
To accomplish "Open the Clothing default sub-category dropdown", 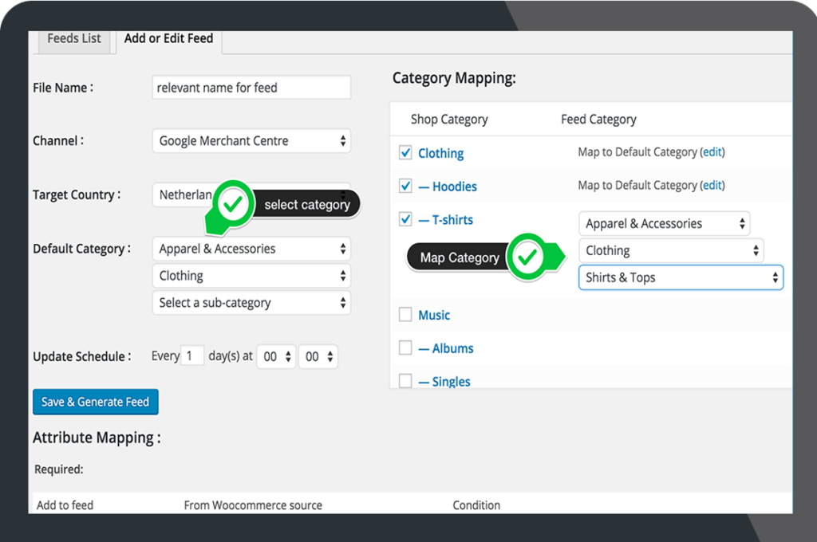I will 251,275.
